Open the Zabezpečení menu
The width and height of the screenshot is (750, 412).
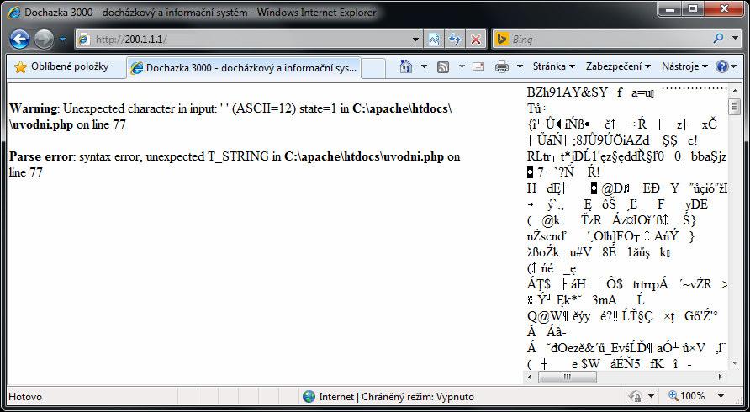click(619, 67)
